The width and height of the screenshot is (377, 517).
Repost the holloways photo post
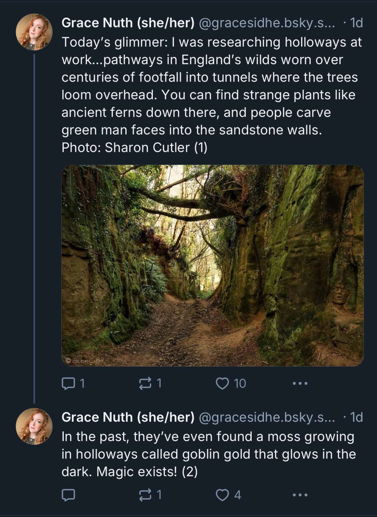pyautogui.click(x=145, y=383)
